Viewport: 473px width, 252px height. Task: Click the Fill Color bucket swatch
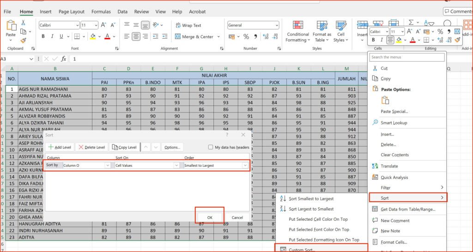tap(93, 36)
